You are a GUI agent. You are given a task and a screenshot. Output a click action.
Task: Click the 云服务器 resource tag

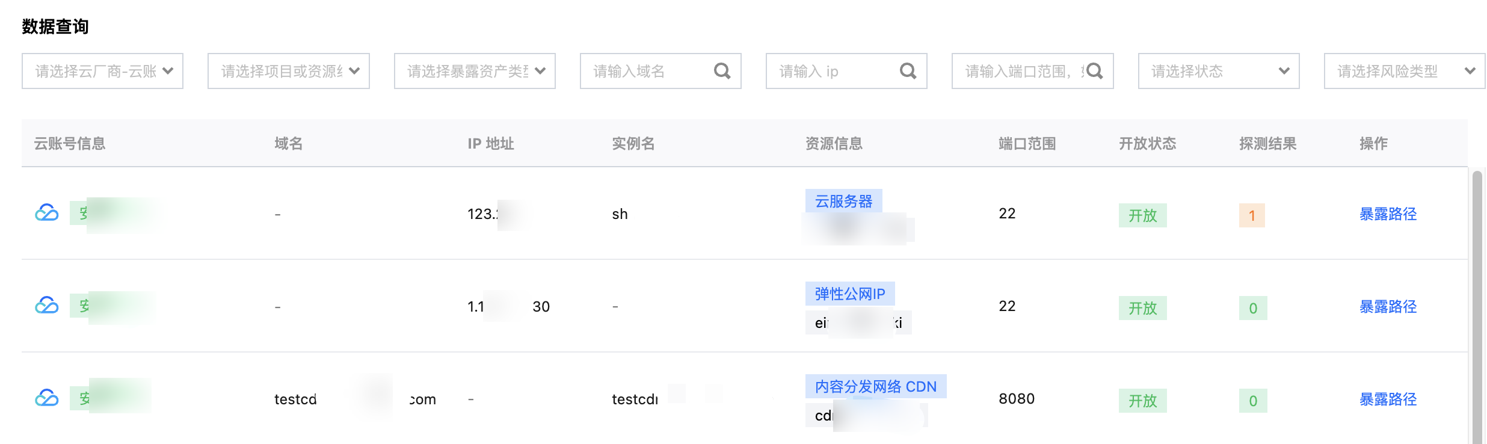pyautogui.click(x=843, y=201)
